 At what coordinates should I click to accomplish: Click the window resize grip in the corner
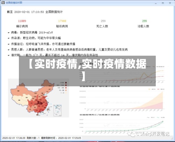click(x=172, y=138)
